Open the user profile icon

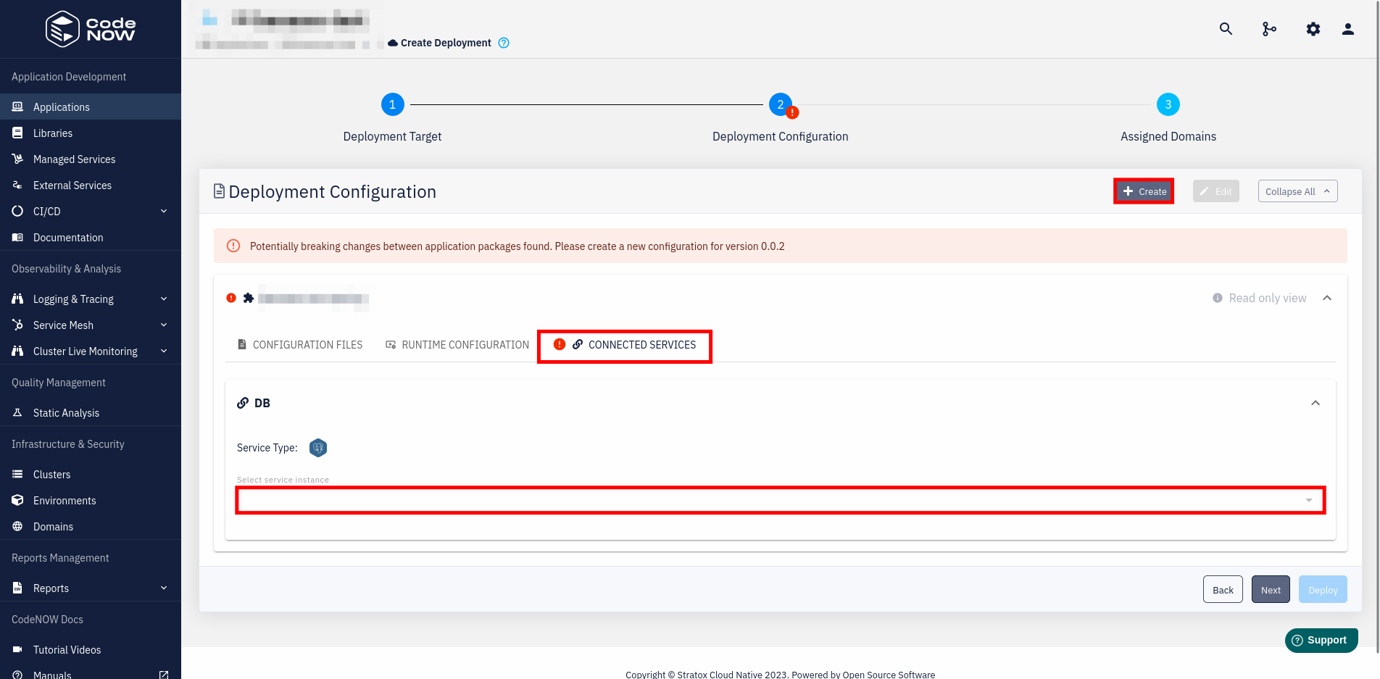[x=1347, y=29]
